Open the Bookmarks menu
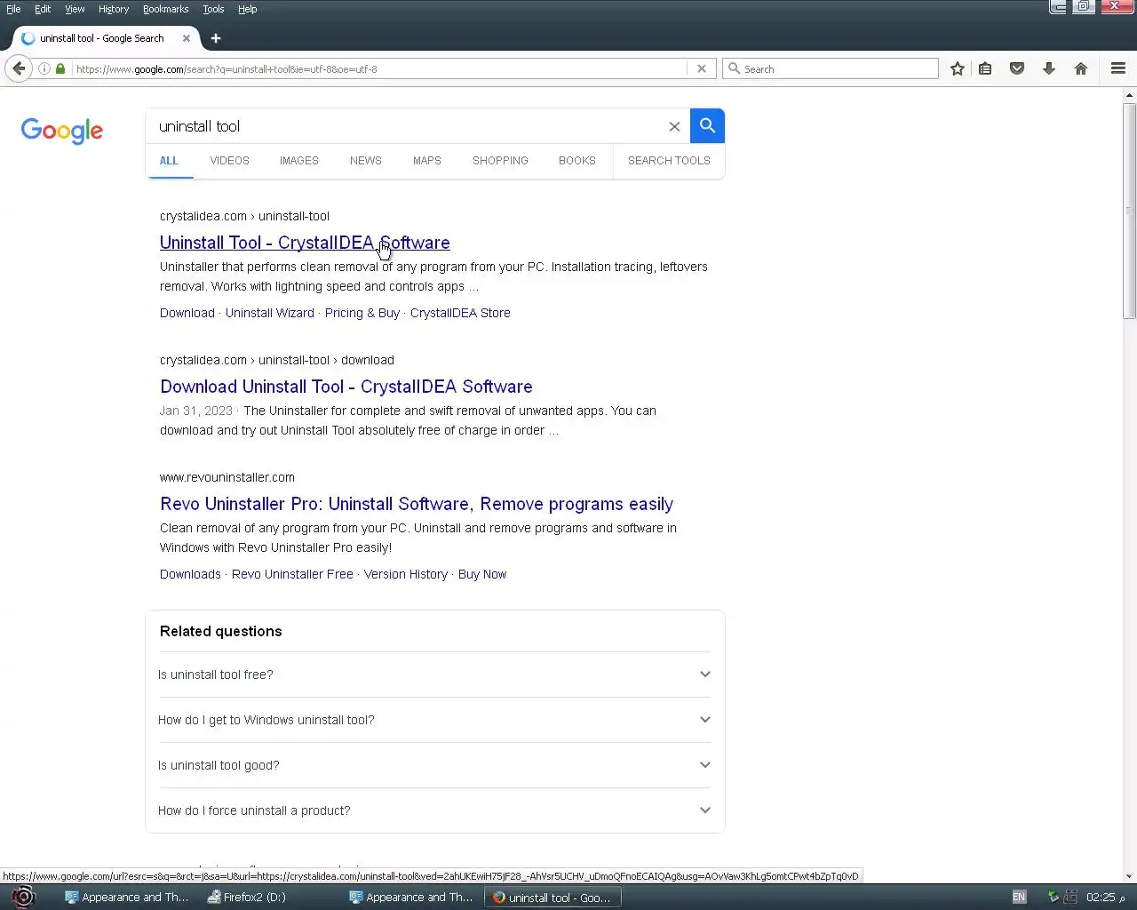Viewport: 1137px width, 910px height. coord(165,9)
